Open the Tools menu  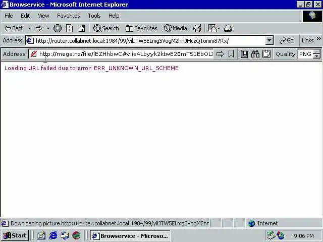tap(94, 16)
